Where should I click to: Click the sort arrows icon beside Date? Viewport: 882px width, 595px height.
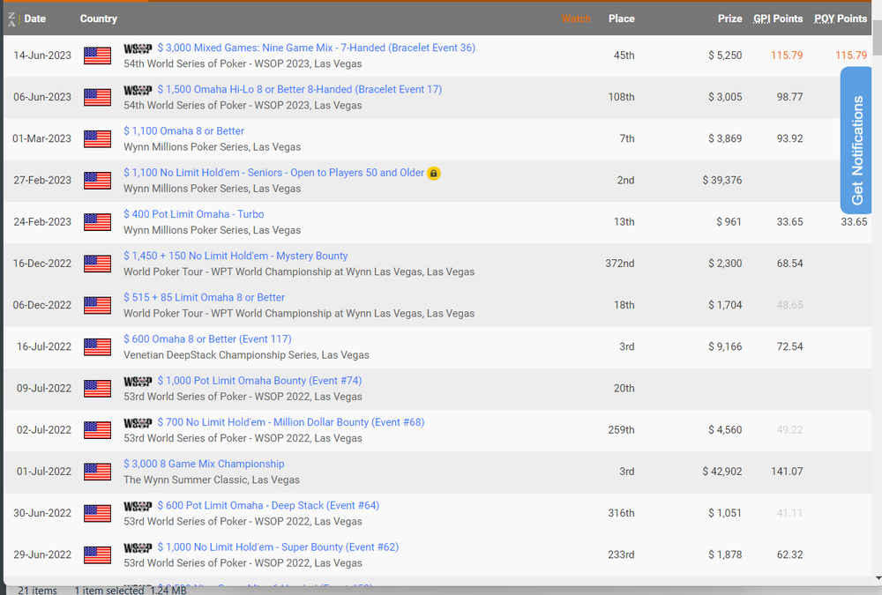11,19
